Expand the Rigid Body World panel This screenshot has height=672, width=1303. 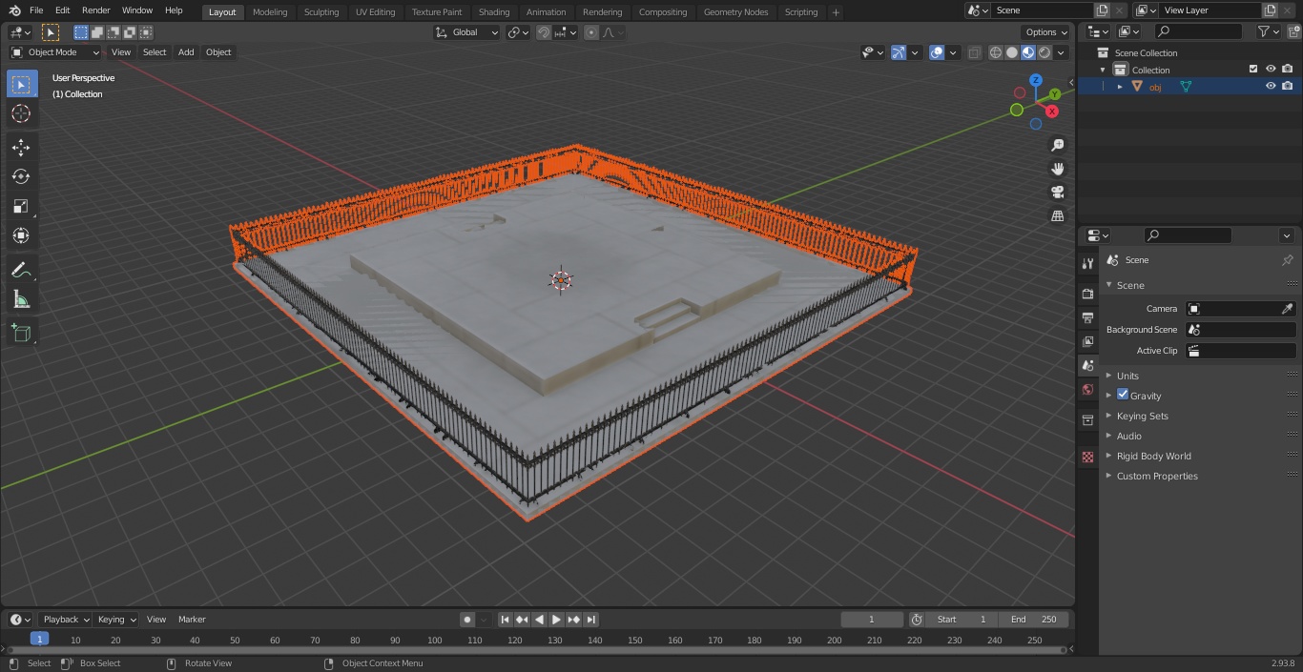coord(1153,456)
